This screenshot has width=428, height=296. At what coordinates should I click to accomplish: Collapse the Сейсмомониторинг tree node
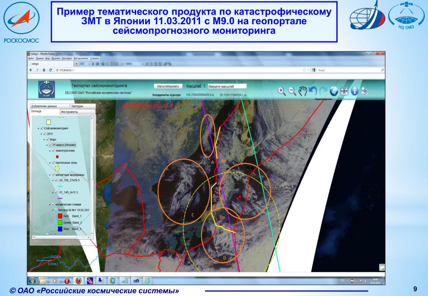point(38,128)
